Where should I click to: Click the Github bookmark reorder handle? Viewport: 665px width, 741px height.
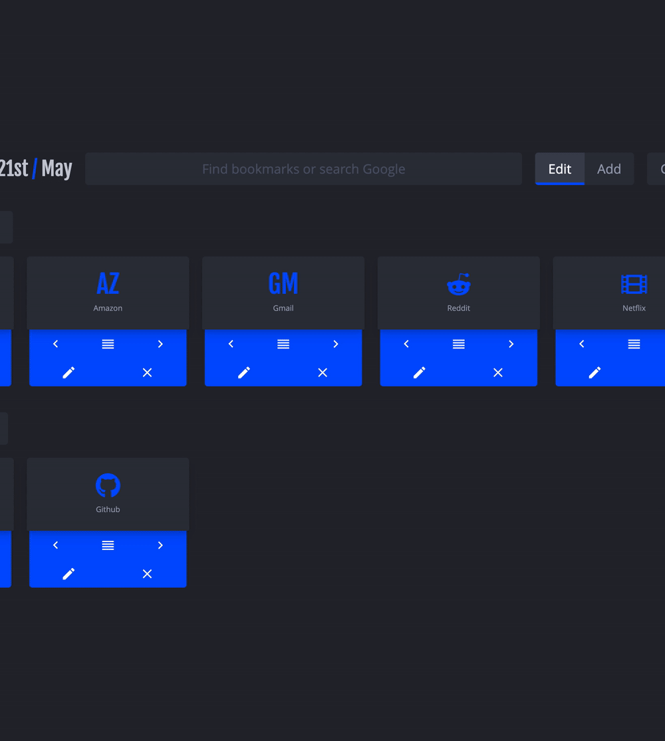[x=108, y=545]
